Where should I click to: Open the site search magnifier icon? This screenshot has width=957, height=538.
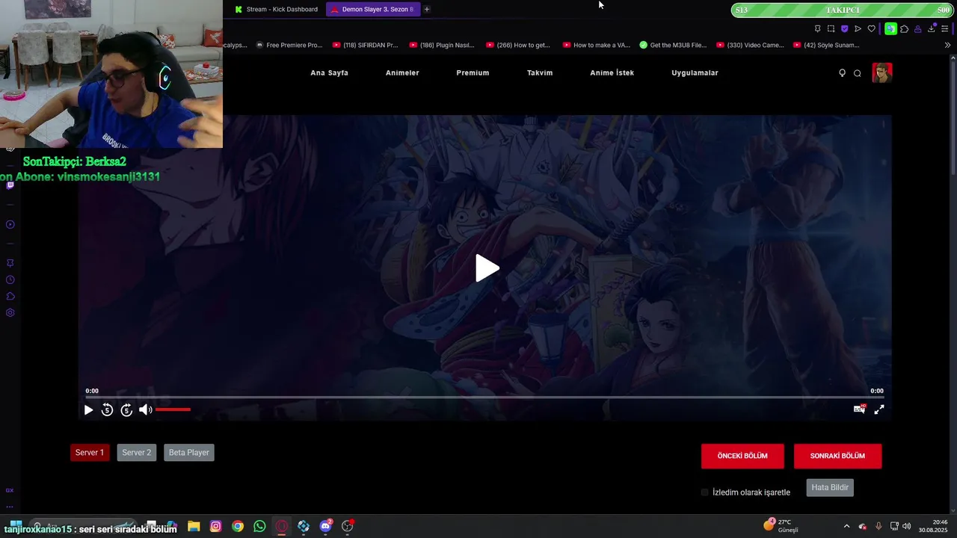click(858, 73)
